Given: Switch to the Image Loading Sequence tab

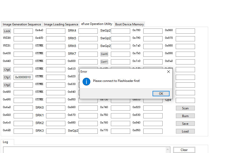Looking at the screenshot, I should point(61,24).
